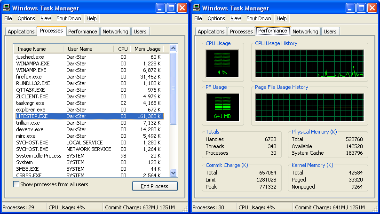
Task: Open Networking tab in right window
Action: 305,32
